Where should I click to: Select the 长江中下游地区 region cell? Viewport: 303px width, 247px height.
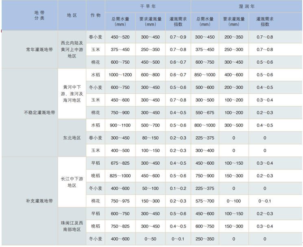point(72,182)
